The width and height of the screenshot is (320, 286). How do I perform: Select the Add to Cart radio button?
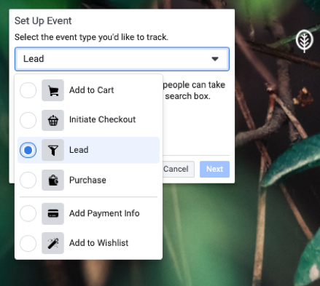[28, 90]
